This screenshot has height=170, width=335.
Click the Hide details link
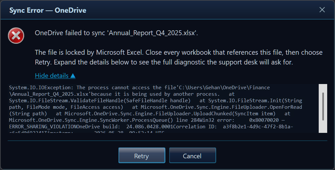pos(55,76)
